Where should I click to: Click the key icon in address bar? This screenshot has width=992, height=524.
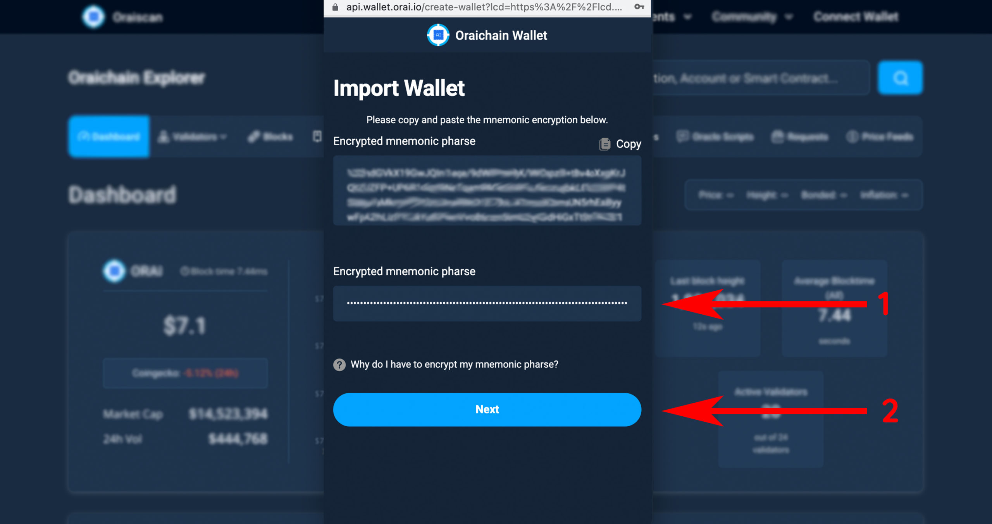click(x=639, y=7)
